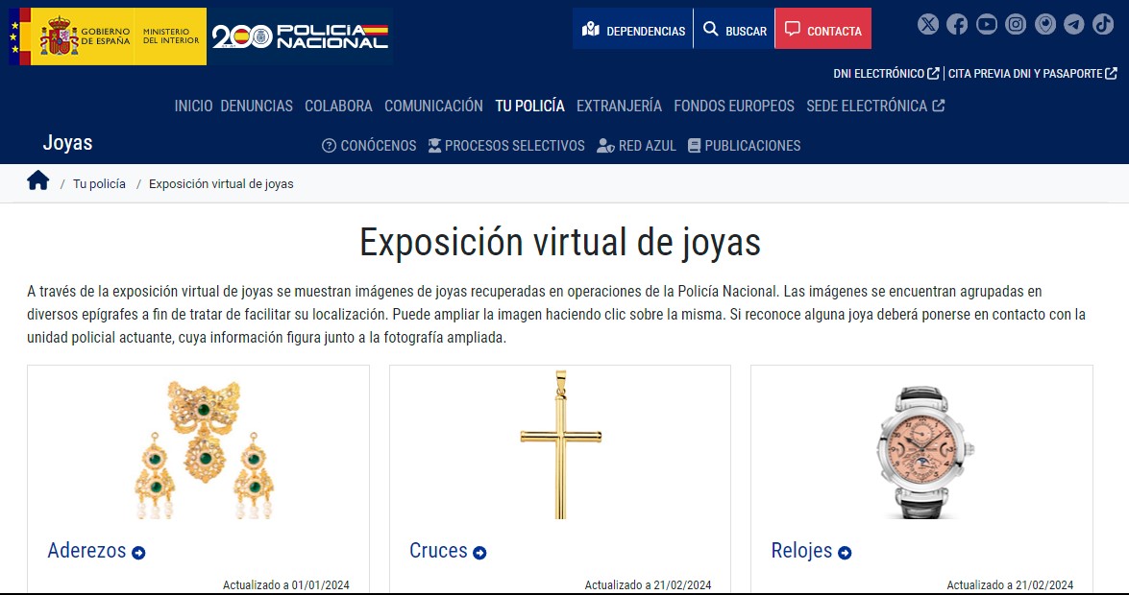Open PROCESOS SELECTIVOS in the submenu
This screenshot has height=595, width=1129.
tap(505, 146)
